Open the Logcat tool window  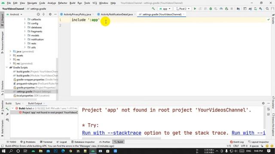click(x=61, y=142)
